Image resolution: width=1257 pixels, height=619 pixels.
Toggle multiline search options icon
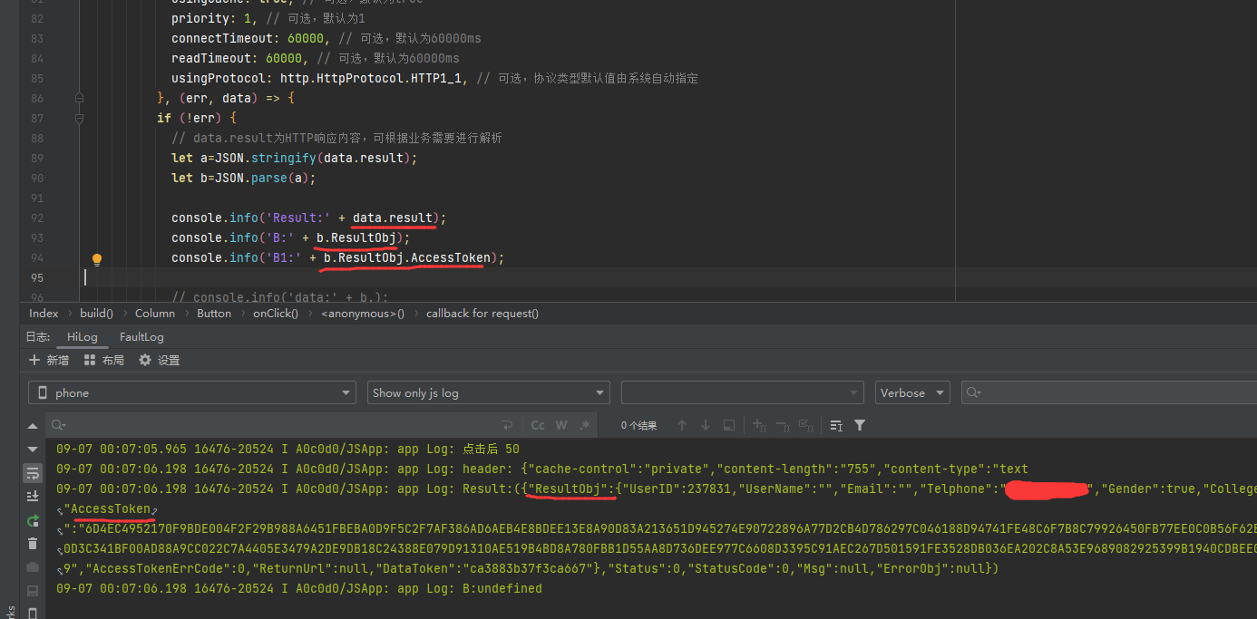[836, 425]
